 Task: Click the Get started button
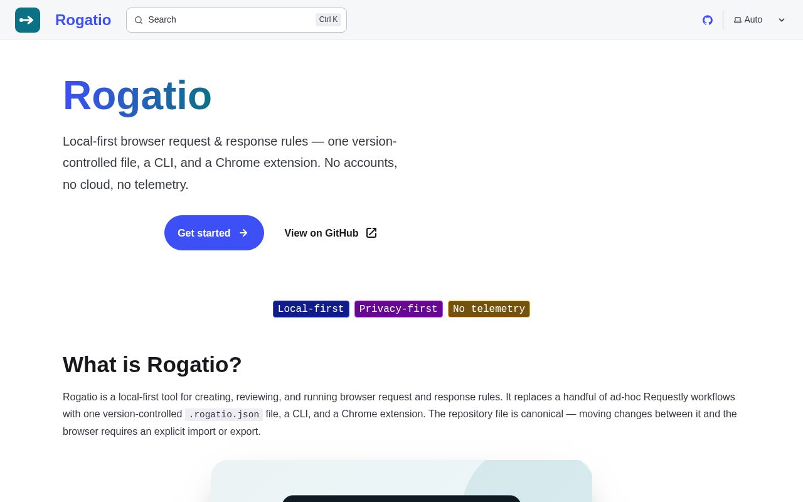coord(214,233)
